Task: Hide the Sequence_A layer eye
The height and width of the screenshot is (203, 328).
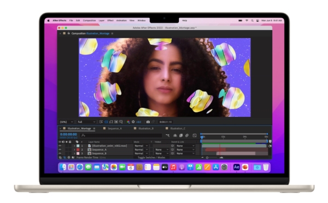Action: click(x=60, y=150)
